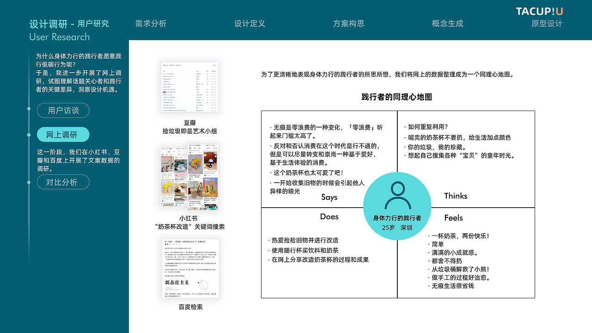Image resolution: width=592 pixels, height=333 pixels.
Task: Open the 小红书 search results thumbnail
Action: point(190,176)
